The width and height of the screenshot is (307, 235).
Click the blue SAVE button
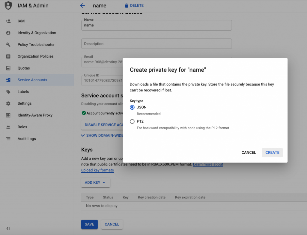[89, 225]
